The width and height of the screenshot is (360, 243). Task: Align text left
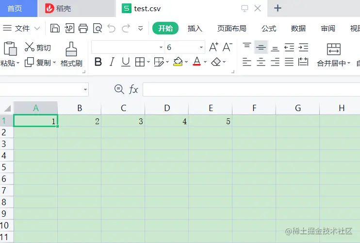coord(247,62)
